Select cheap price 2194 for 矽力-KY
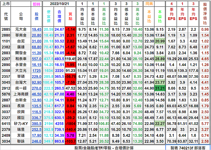Screen dimensions: 211x150 click(x=48, y=124)
